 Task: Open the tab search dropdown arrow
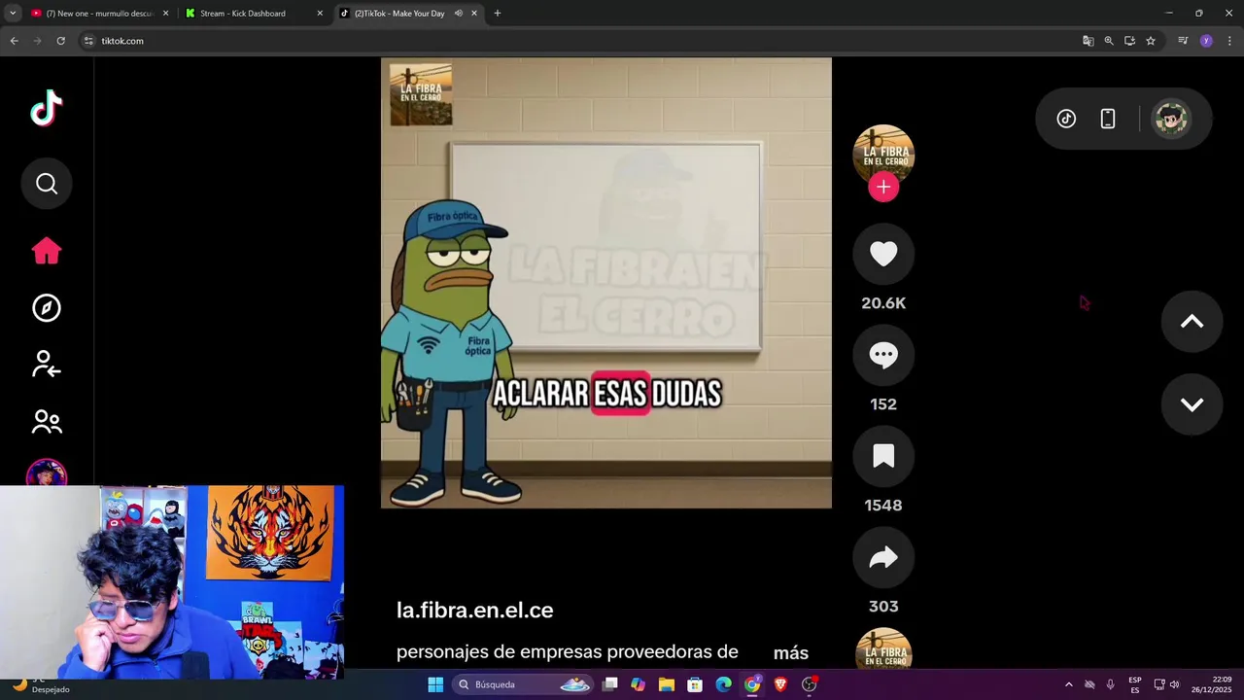[12, 14]
